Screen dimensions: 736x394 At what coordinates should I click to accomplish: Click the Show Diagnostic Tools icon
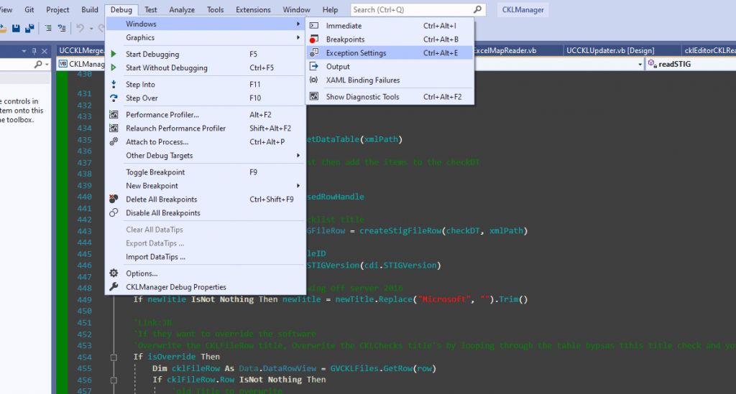point(314,96)
